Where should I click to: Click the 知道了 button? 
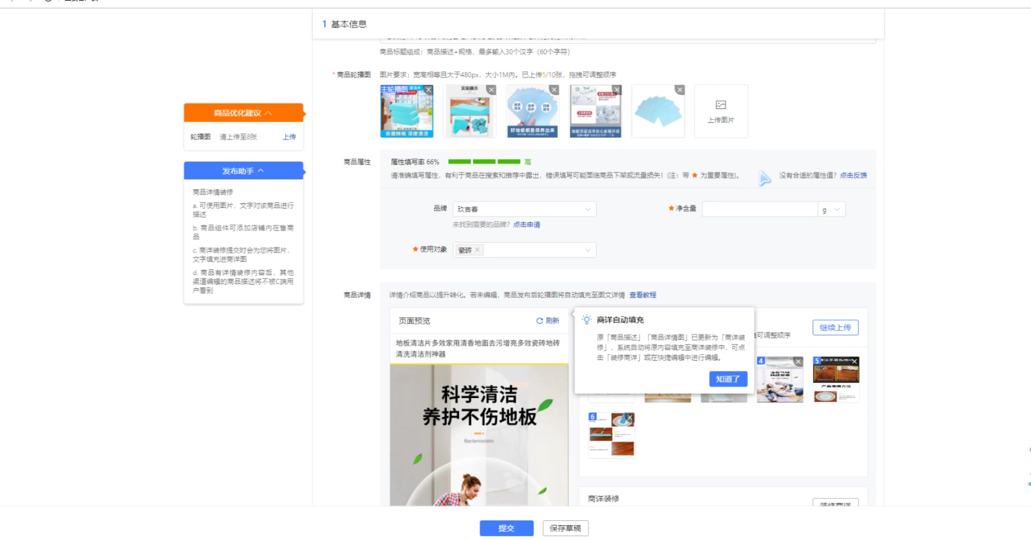[728, 379]
